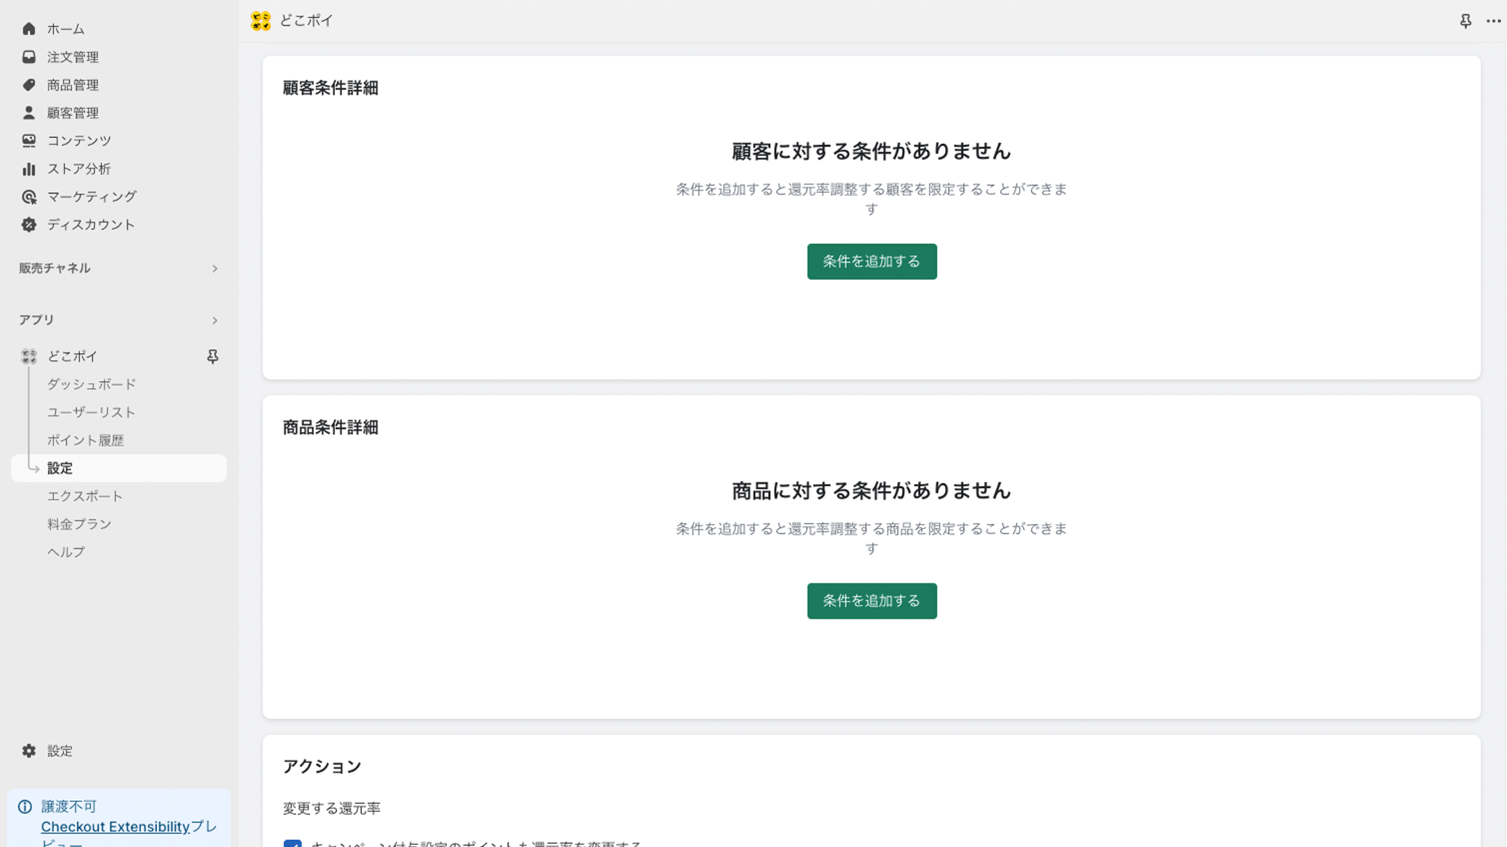Select ホーム from main navigation
Viewport: 1507px width, 847px height.
pos(66,28)
